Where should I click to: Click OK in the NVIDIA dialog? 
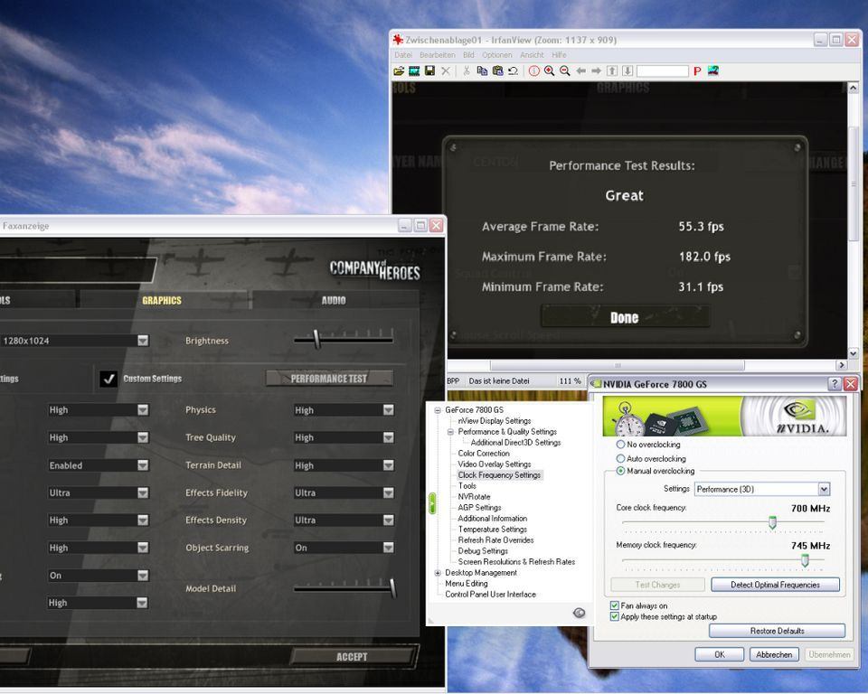(719, 654)
